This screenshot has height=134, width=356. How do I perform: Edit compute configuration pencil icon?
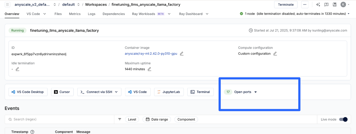275,54
